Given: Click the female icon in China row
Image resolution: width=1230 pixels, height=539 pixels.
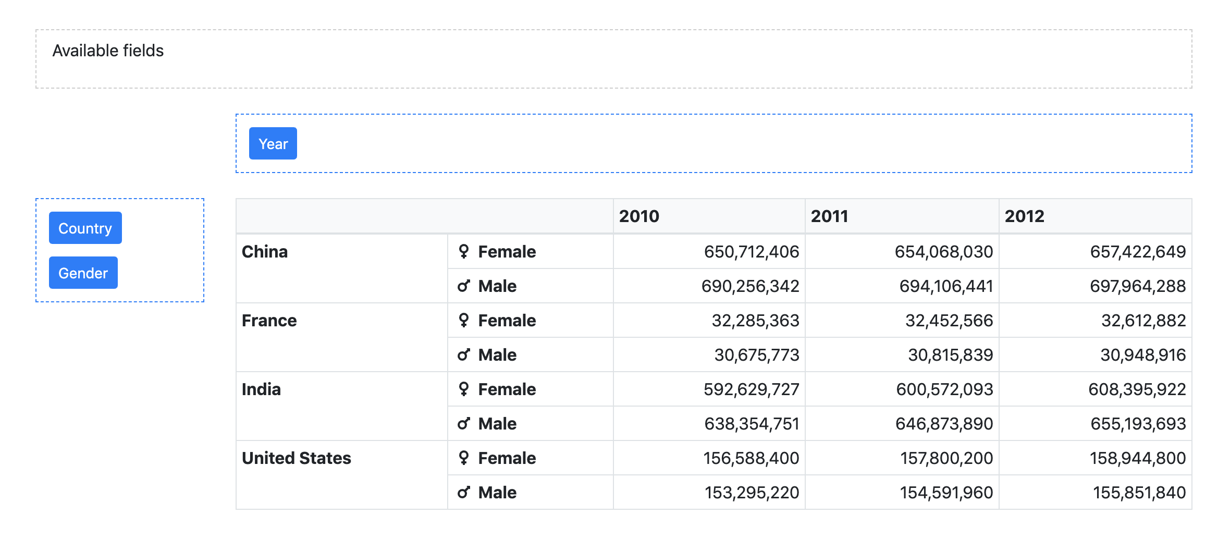Looking at the screenshot, I should [x=463, y=252].
